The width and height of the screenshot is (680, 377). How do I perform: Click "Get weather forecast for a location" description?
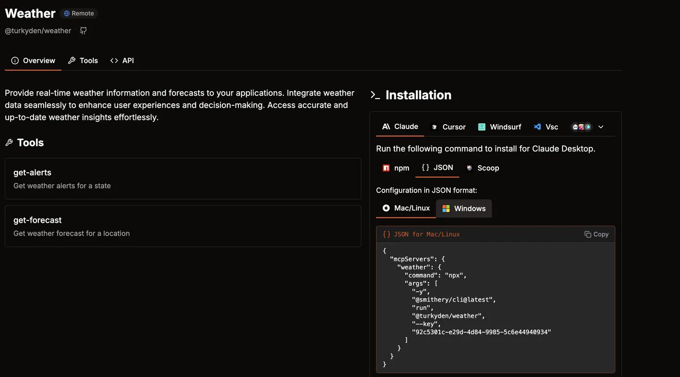pos(71,233)
